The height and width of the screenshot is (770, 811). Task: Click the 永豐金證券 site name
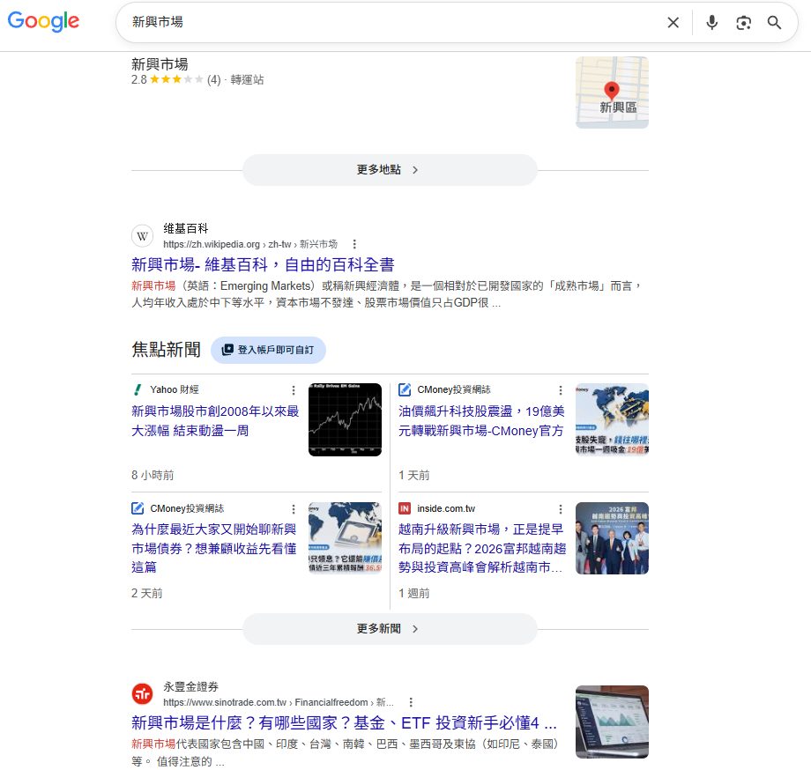(191, 687)
